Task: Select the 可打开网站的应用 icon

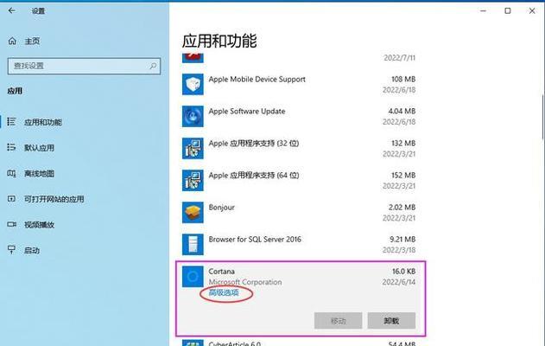Action: [x=11, y=199]
